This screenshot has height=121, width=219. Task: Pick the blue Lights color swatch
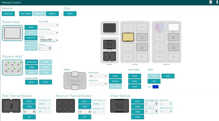156,87
